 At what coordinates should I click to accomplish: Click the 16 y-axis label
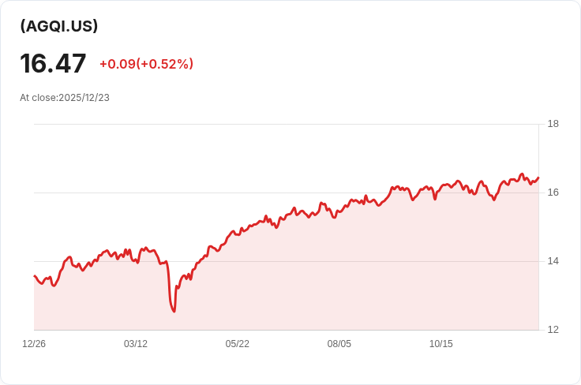point(553,192)
